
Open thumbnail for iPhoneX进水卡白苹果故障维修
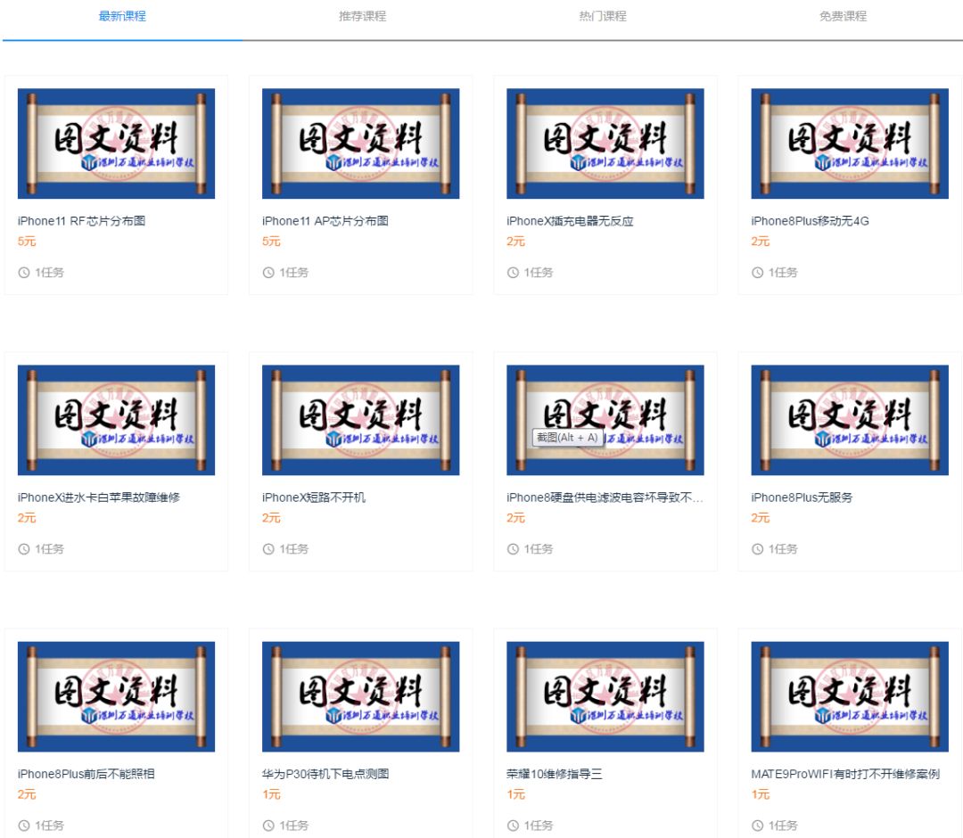tap(116, 420)
